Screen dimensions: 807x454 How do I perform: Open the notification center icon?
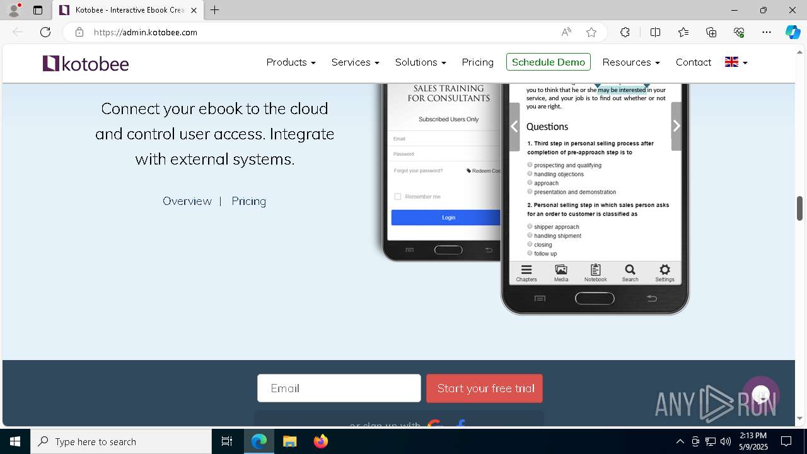[786, 441]
